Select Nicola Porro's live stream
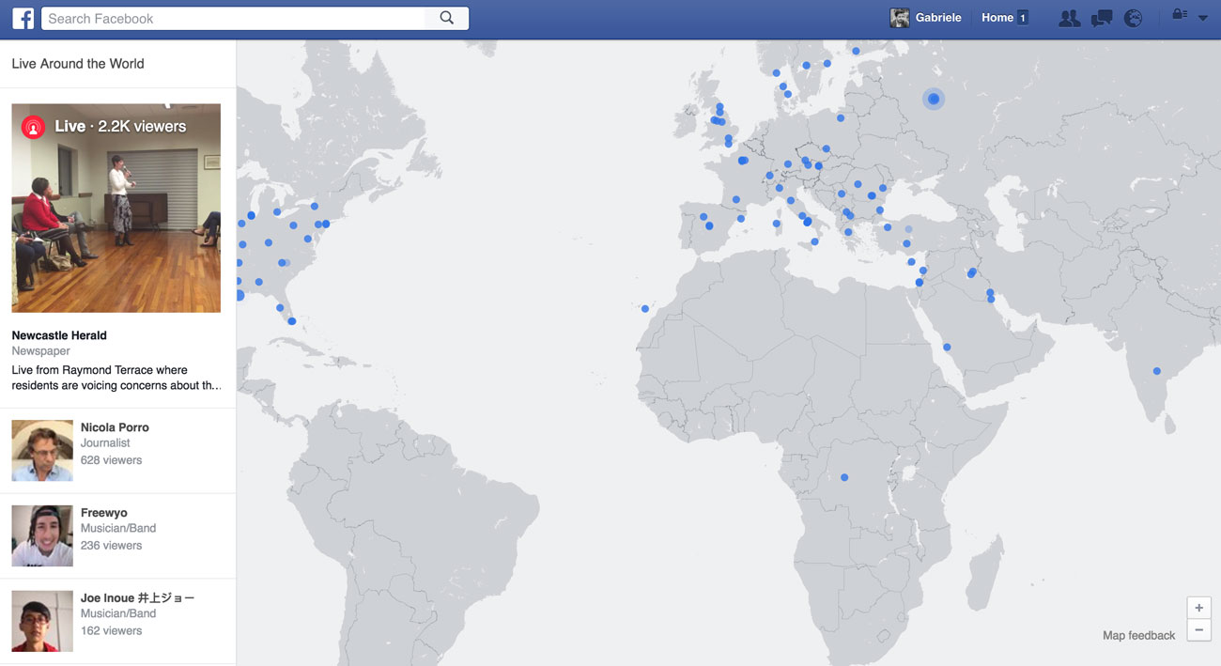This screenshot has height=666, width=1221. 115,427
